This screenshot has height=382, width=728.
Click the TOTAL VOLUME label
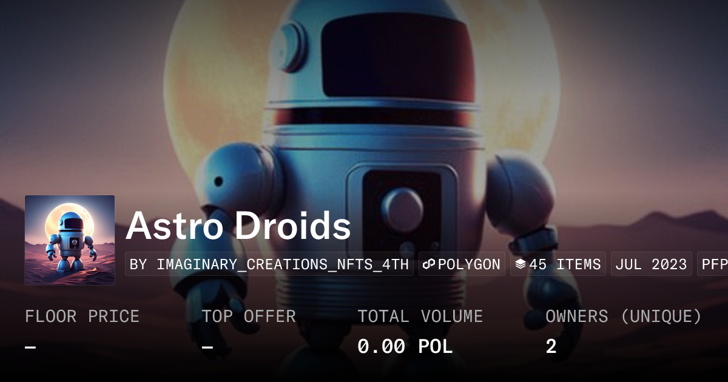(420, 317)
